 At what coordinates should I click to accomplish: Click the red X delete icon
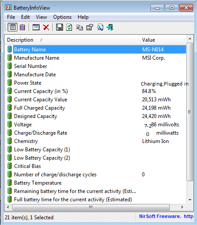[46, 27]
